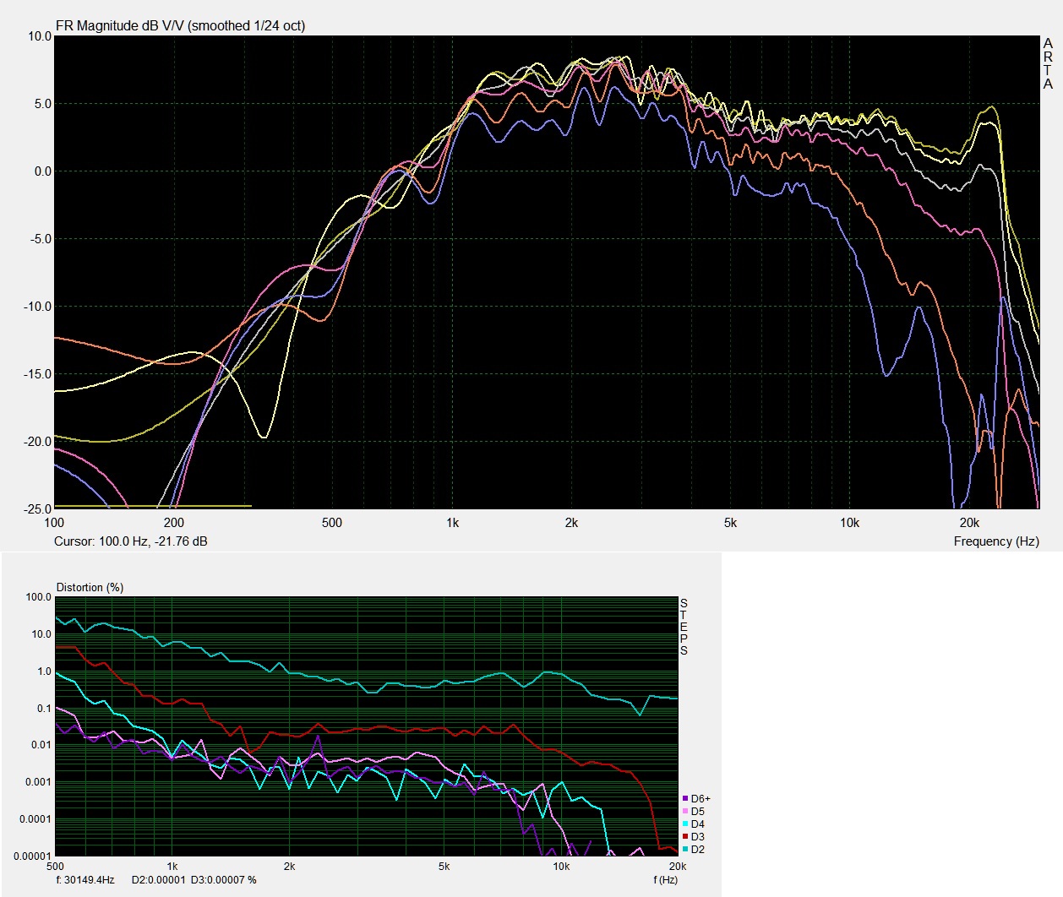Click the cyan D4 legend color square
The height and width of the screenshot is (897, 1063).
pos(685,824)
